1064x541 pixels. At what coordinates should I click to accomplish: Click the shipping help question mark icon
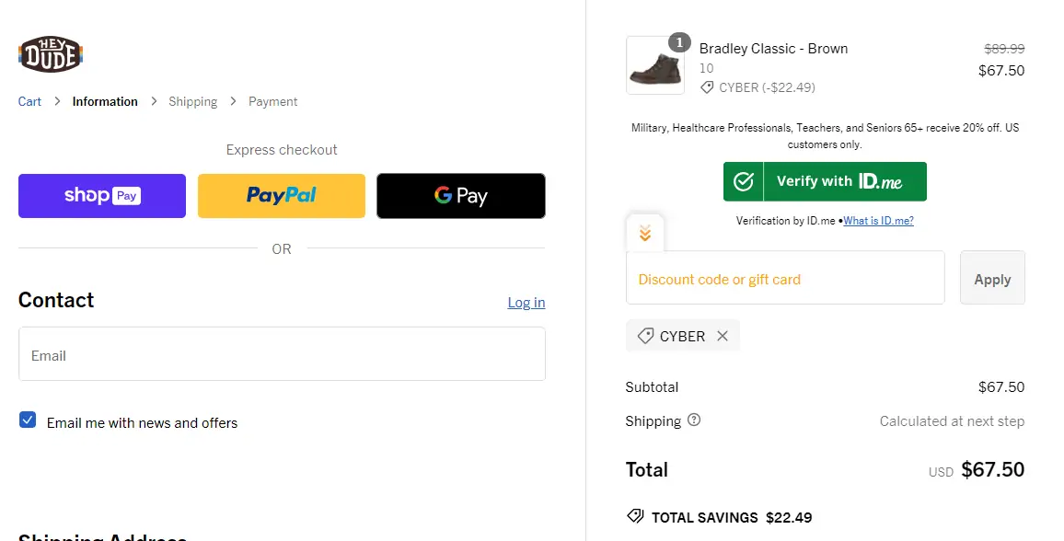point(694,420)
